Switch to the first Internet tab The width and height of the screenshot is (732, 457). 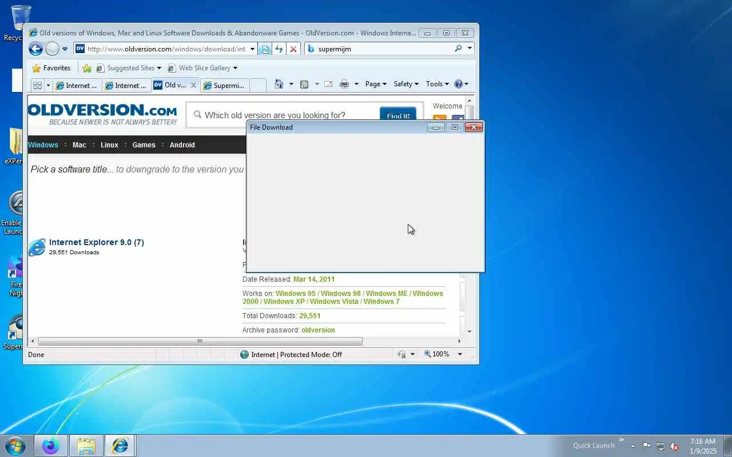77,85
